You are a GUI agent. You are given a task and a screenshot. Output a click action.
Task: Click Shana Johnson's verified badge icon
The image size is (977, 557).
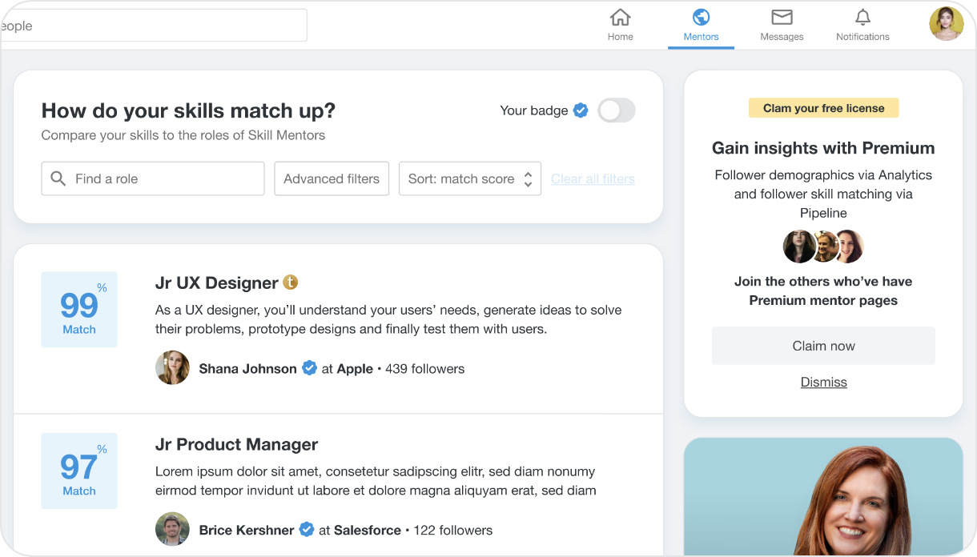click(309, 368)
